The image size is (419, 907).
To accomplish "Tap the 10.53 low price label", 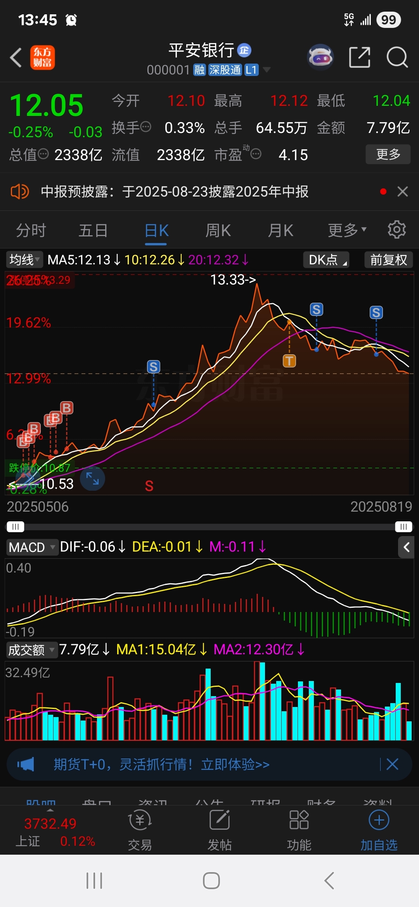I will [x=57, y=484].
